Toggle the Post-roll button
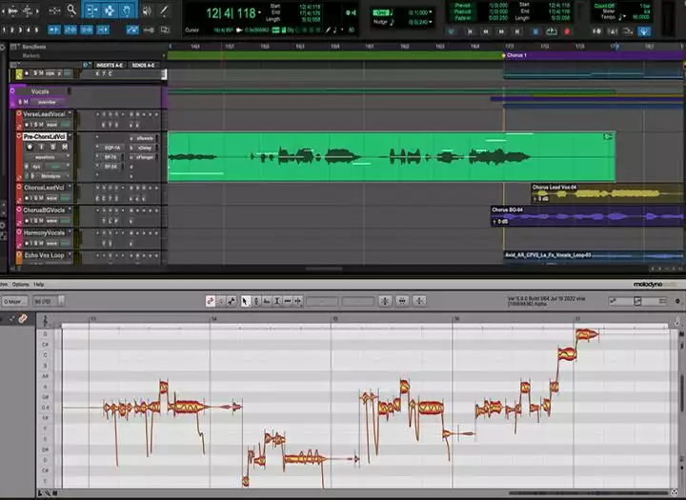The height and width of the screenshot is (500, 686). pos(462,12)
